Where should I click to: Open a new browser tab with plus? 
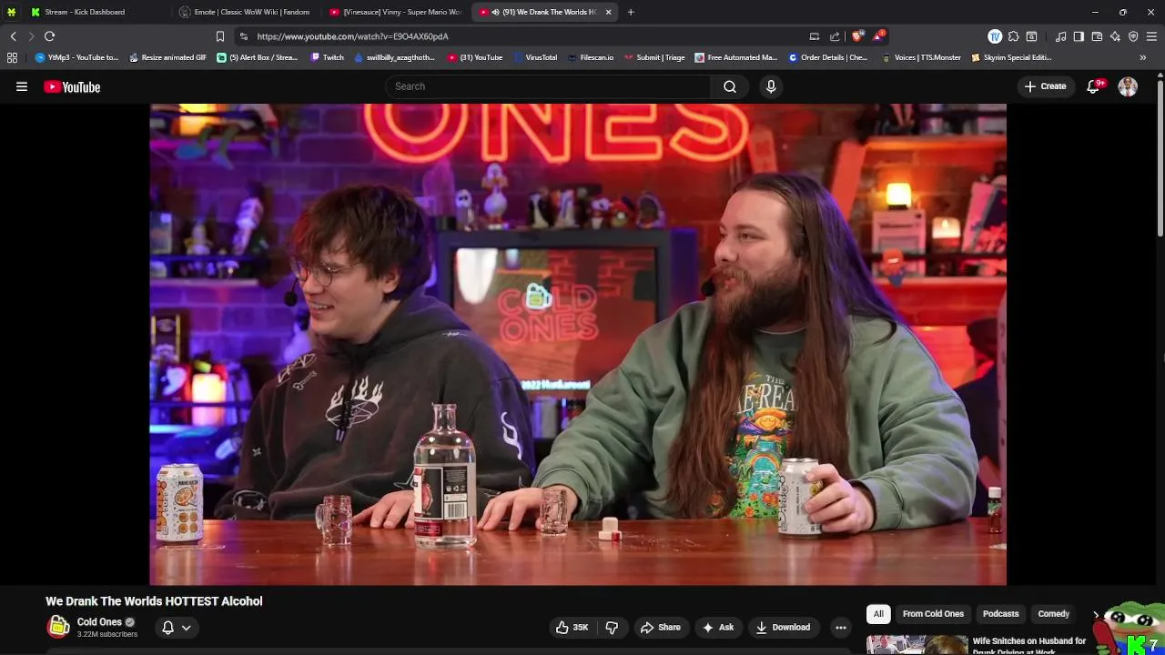631,12
